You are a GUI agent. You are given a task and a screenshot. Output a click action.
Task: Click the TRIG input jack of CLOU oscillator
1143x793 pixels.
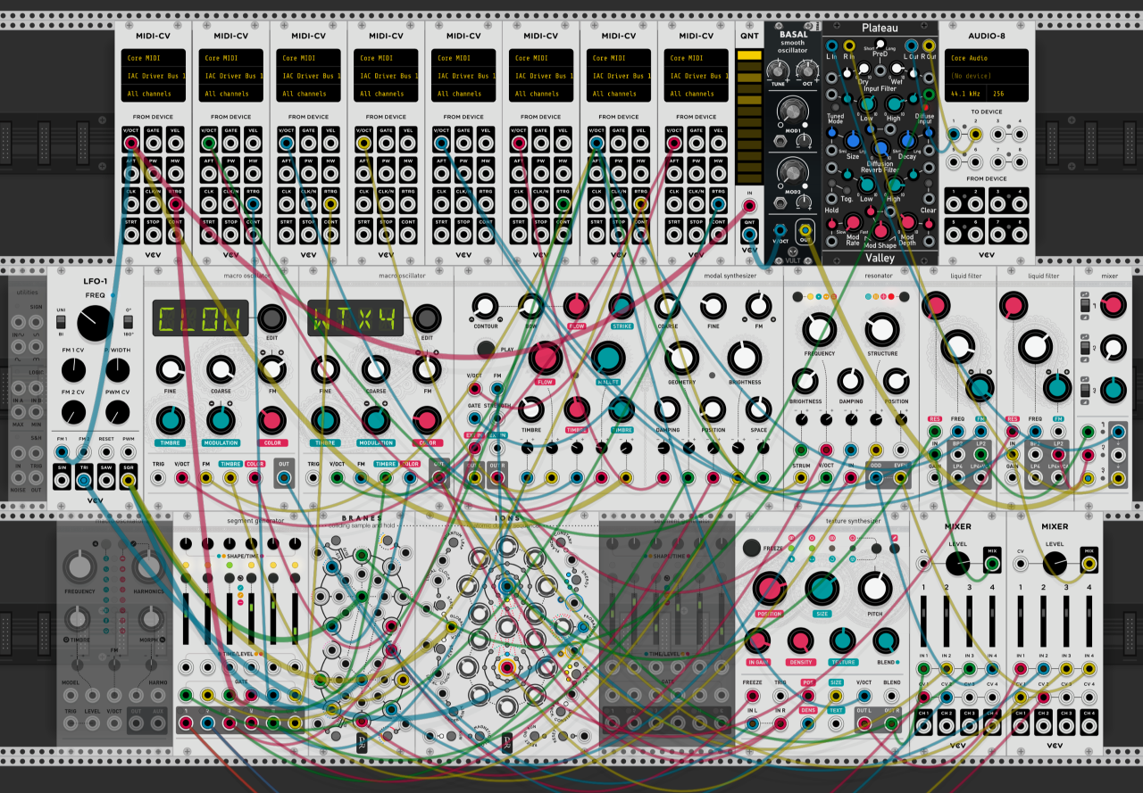click(x=158, y=478)
